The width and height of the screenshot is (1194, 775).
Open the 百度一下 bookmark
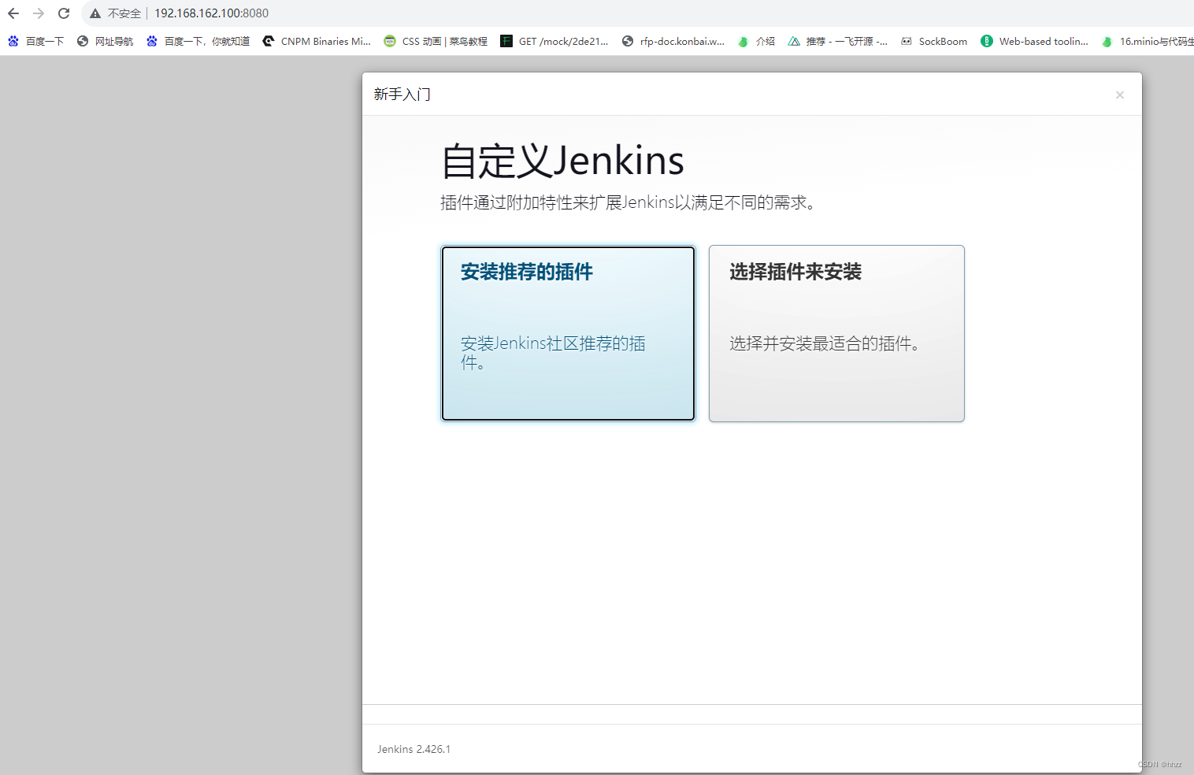point(36,41)
